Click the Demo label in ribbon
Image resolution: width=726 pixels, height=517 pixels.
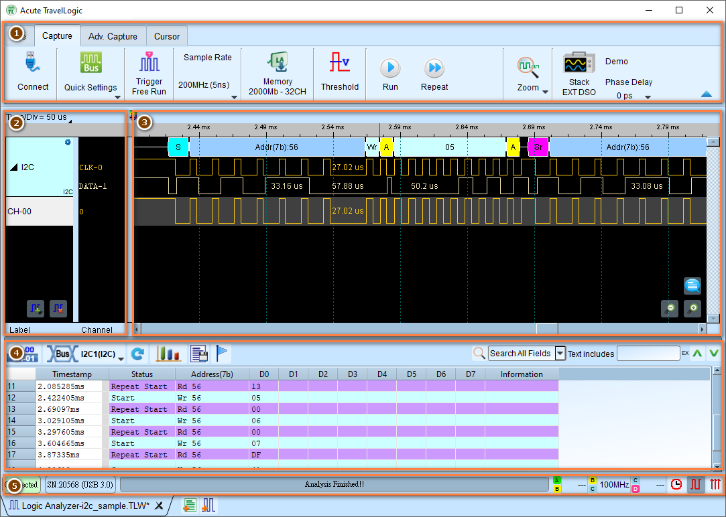[616, 62]
